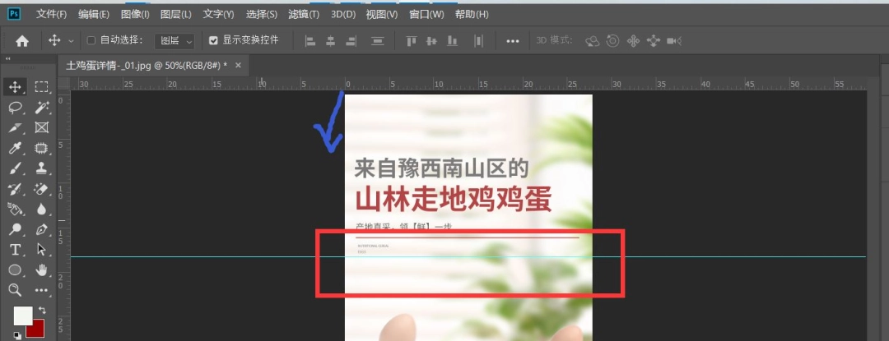
Task: Select the Paint Bucket tool
Action: (15, 209)
